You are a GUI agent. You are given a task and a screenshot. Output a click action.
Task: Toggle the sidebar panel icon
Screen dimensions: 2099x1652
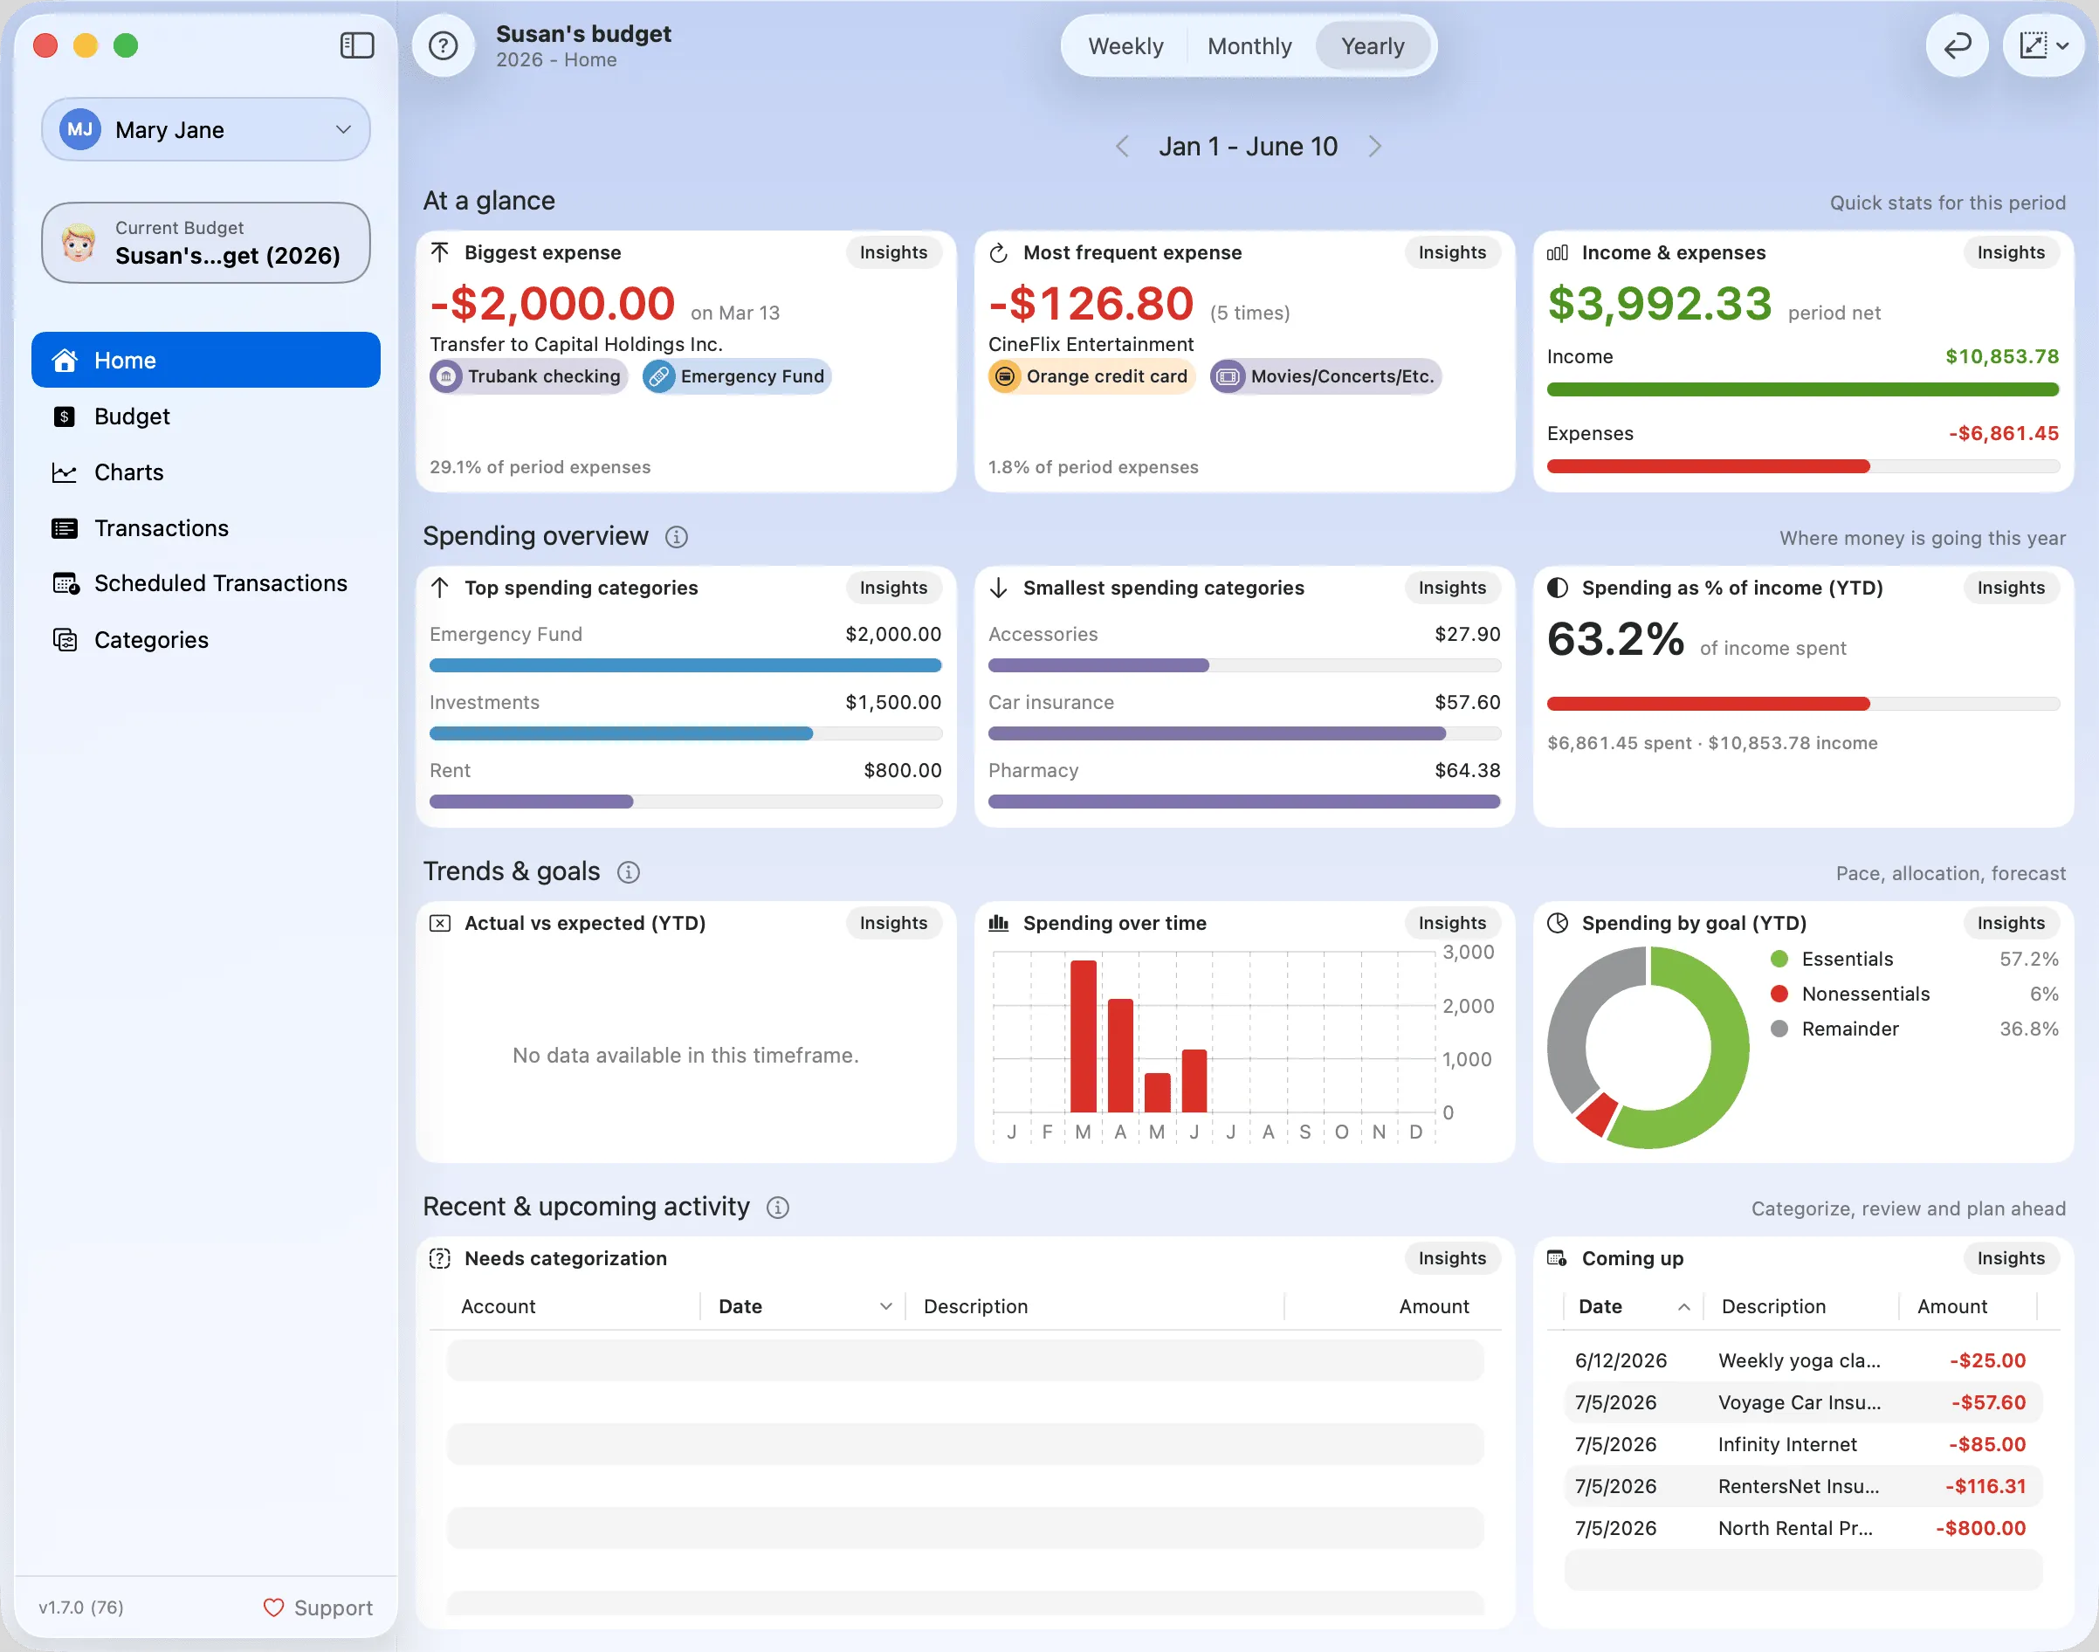(x=357, y=45)
